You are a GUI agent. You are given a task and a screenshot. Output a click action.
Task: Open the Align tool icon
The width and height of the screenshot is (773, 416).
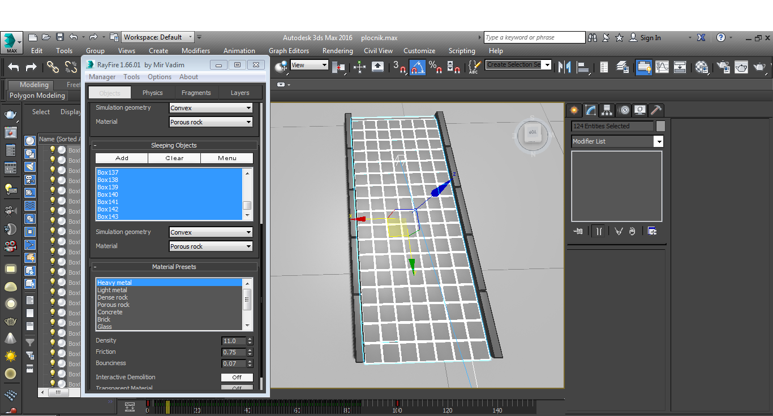[x=582, y=67]
